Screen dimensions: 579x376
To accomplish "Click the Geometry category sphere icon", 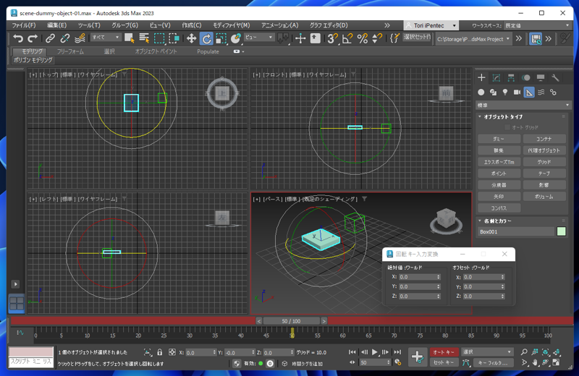I will 481,93.
